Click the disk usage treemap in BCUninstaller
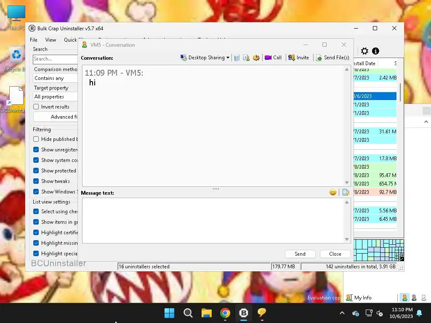 [x=379, y=250]
